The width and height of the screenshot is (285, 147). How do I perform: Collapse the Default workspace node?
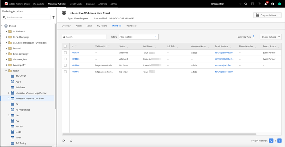2,26
